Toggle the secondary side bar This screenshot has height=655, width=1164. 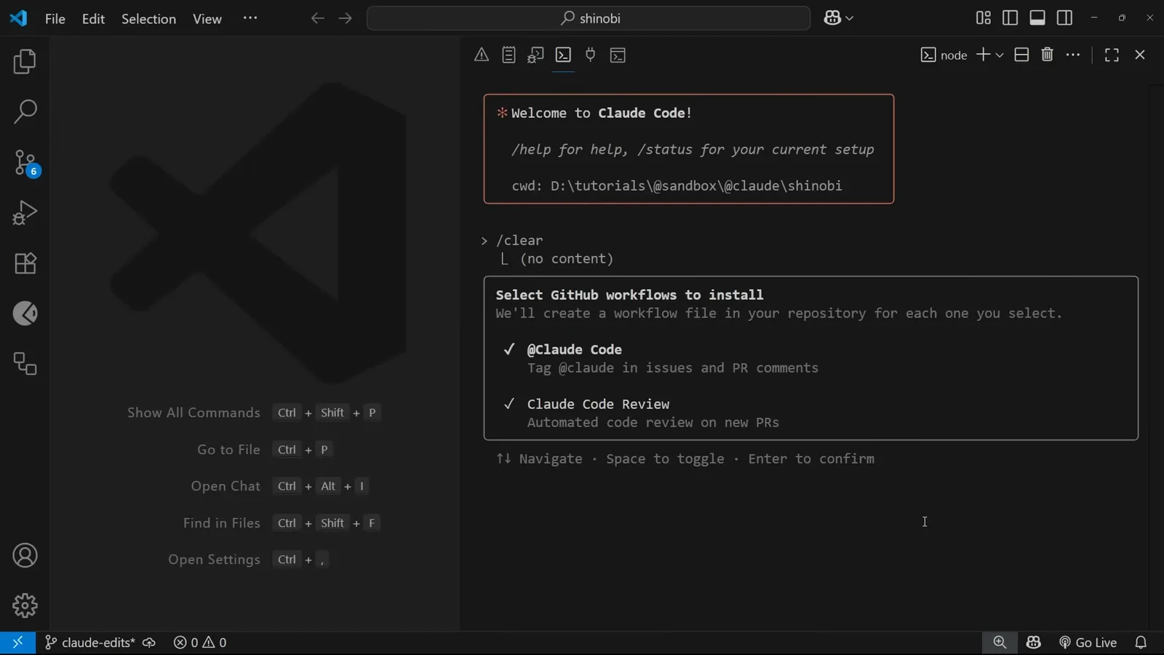point(1065,18)
